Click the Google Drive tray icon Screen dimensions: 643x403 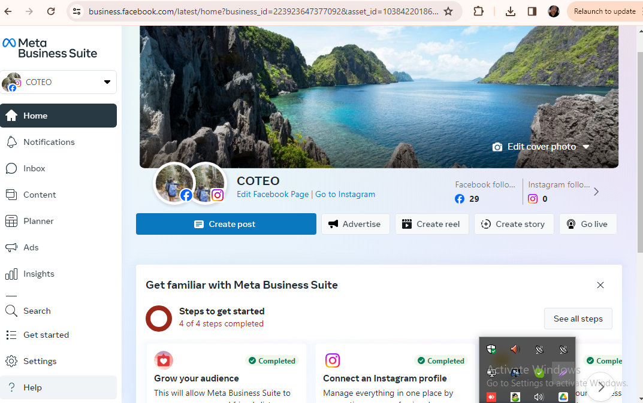click(563, 397)
